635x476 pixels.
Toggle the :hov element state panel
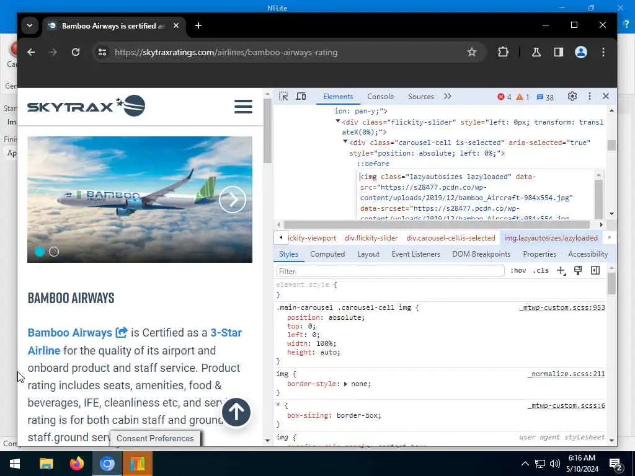[x=518, y=270]
